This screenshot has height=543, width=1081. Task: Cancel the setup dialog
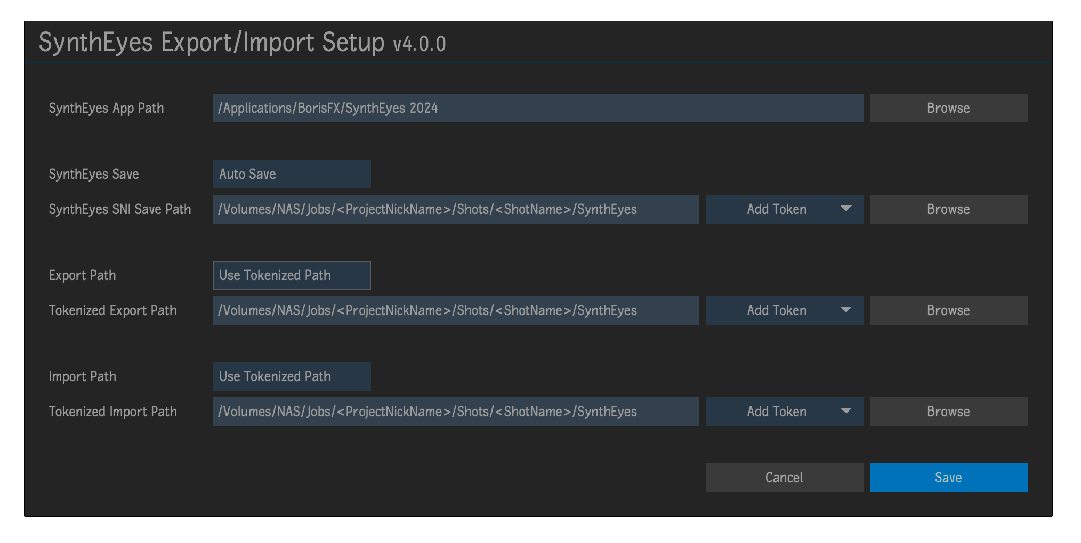point(784,477)
